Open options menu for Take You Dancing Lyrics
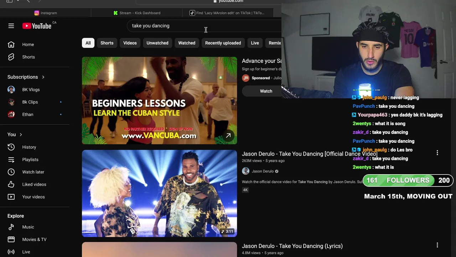 click(x=437, y=245)
